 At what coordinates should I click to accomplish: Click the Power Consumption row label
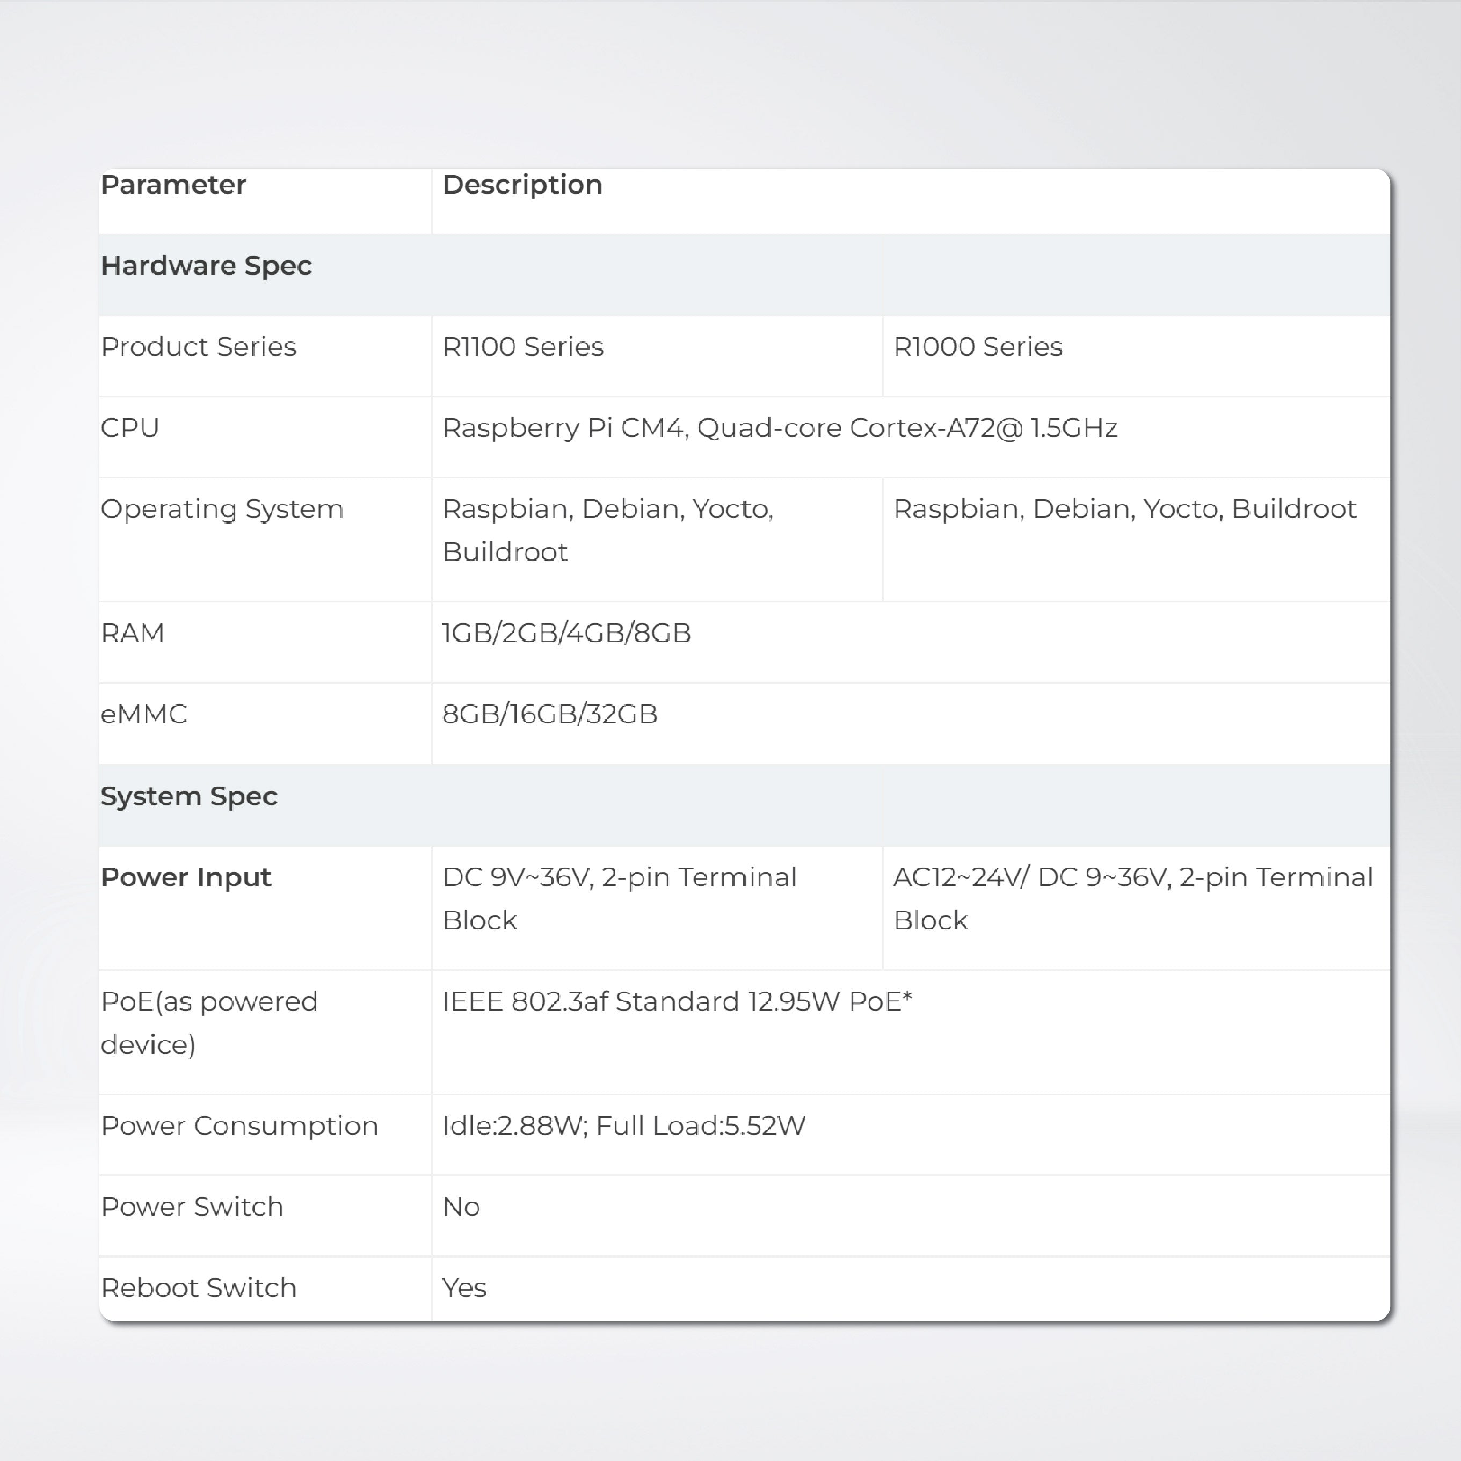(239, 1126)
